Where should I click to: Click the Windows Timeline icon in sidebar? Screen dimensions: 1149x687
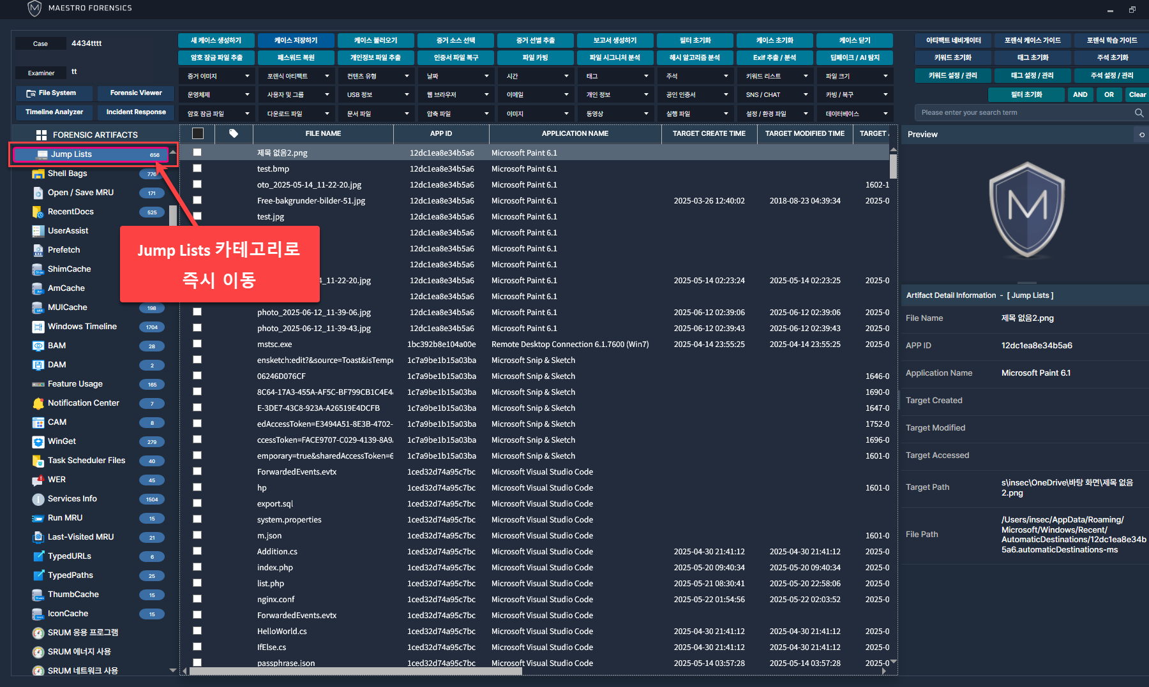coord(38,327)
